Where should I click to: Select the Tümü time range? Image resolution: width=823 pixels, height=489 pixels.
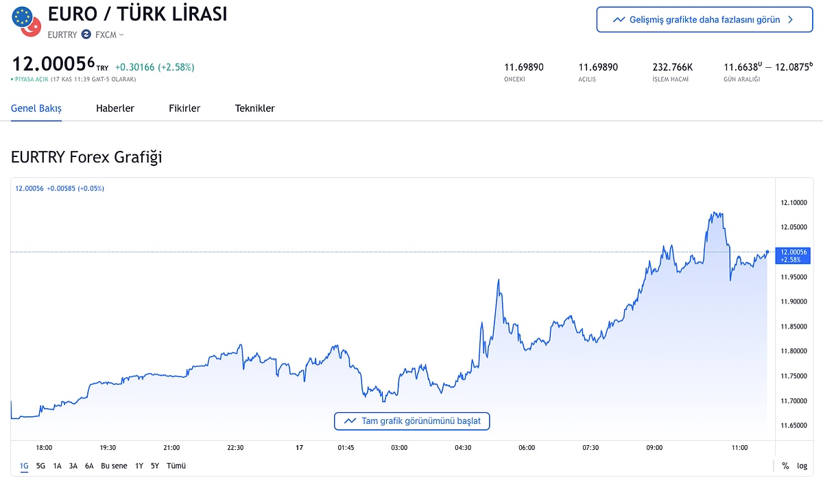click(x=176, y=466)
